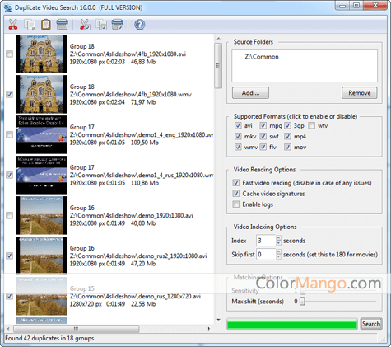
Task: Decrease the Skip first seconds spinner
Action: point(278,257)
